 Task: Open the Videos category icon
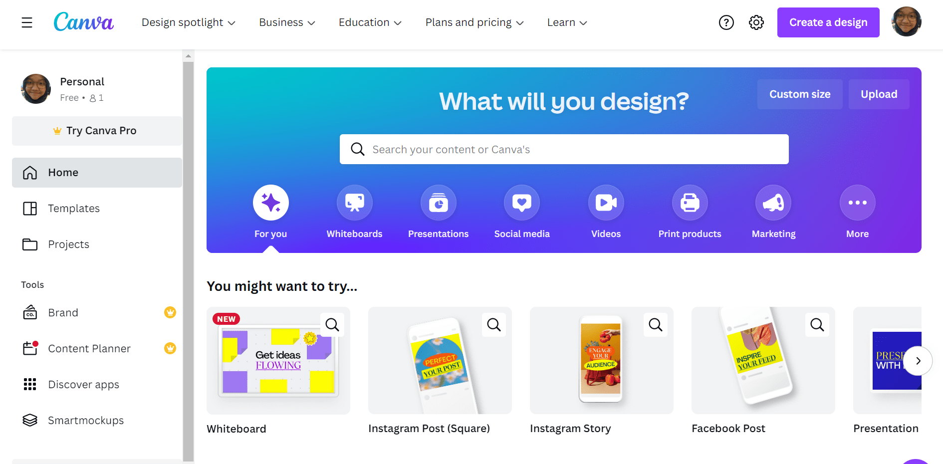pyautogui.click(x=606, y=203)
